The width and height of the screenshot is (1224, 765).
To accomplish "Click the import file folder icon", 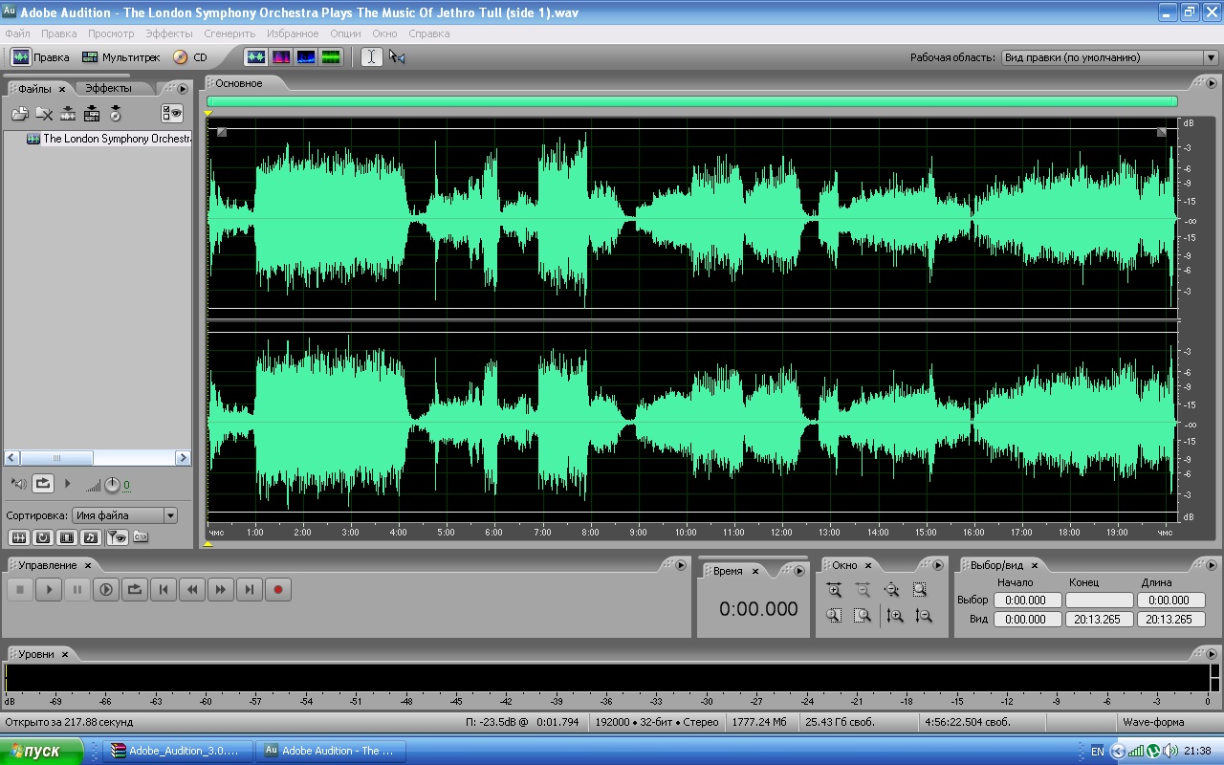I will [x=19, y=114].
